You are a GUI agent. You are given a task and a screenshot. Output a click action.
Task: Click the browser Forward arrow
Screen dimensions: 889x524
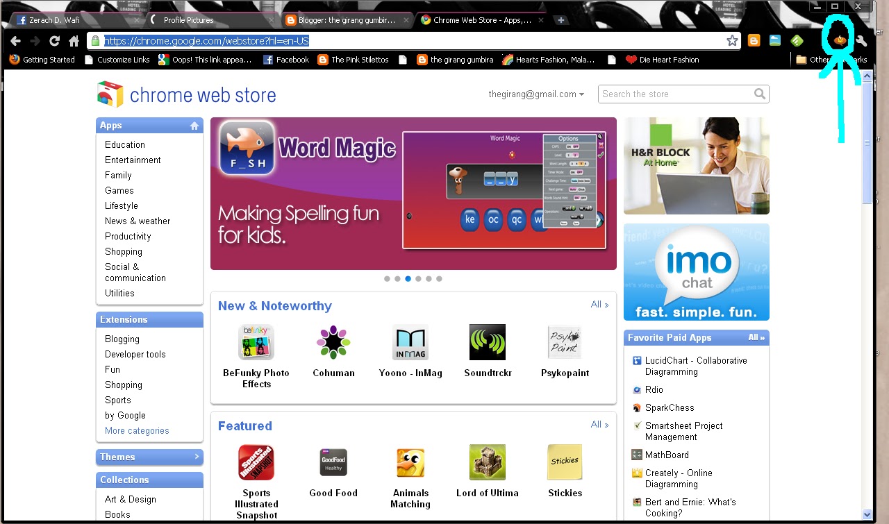(x=35, y=41)
